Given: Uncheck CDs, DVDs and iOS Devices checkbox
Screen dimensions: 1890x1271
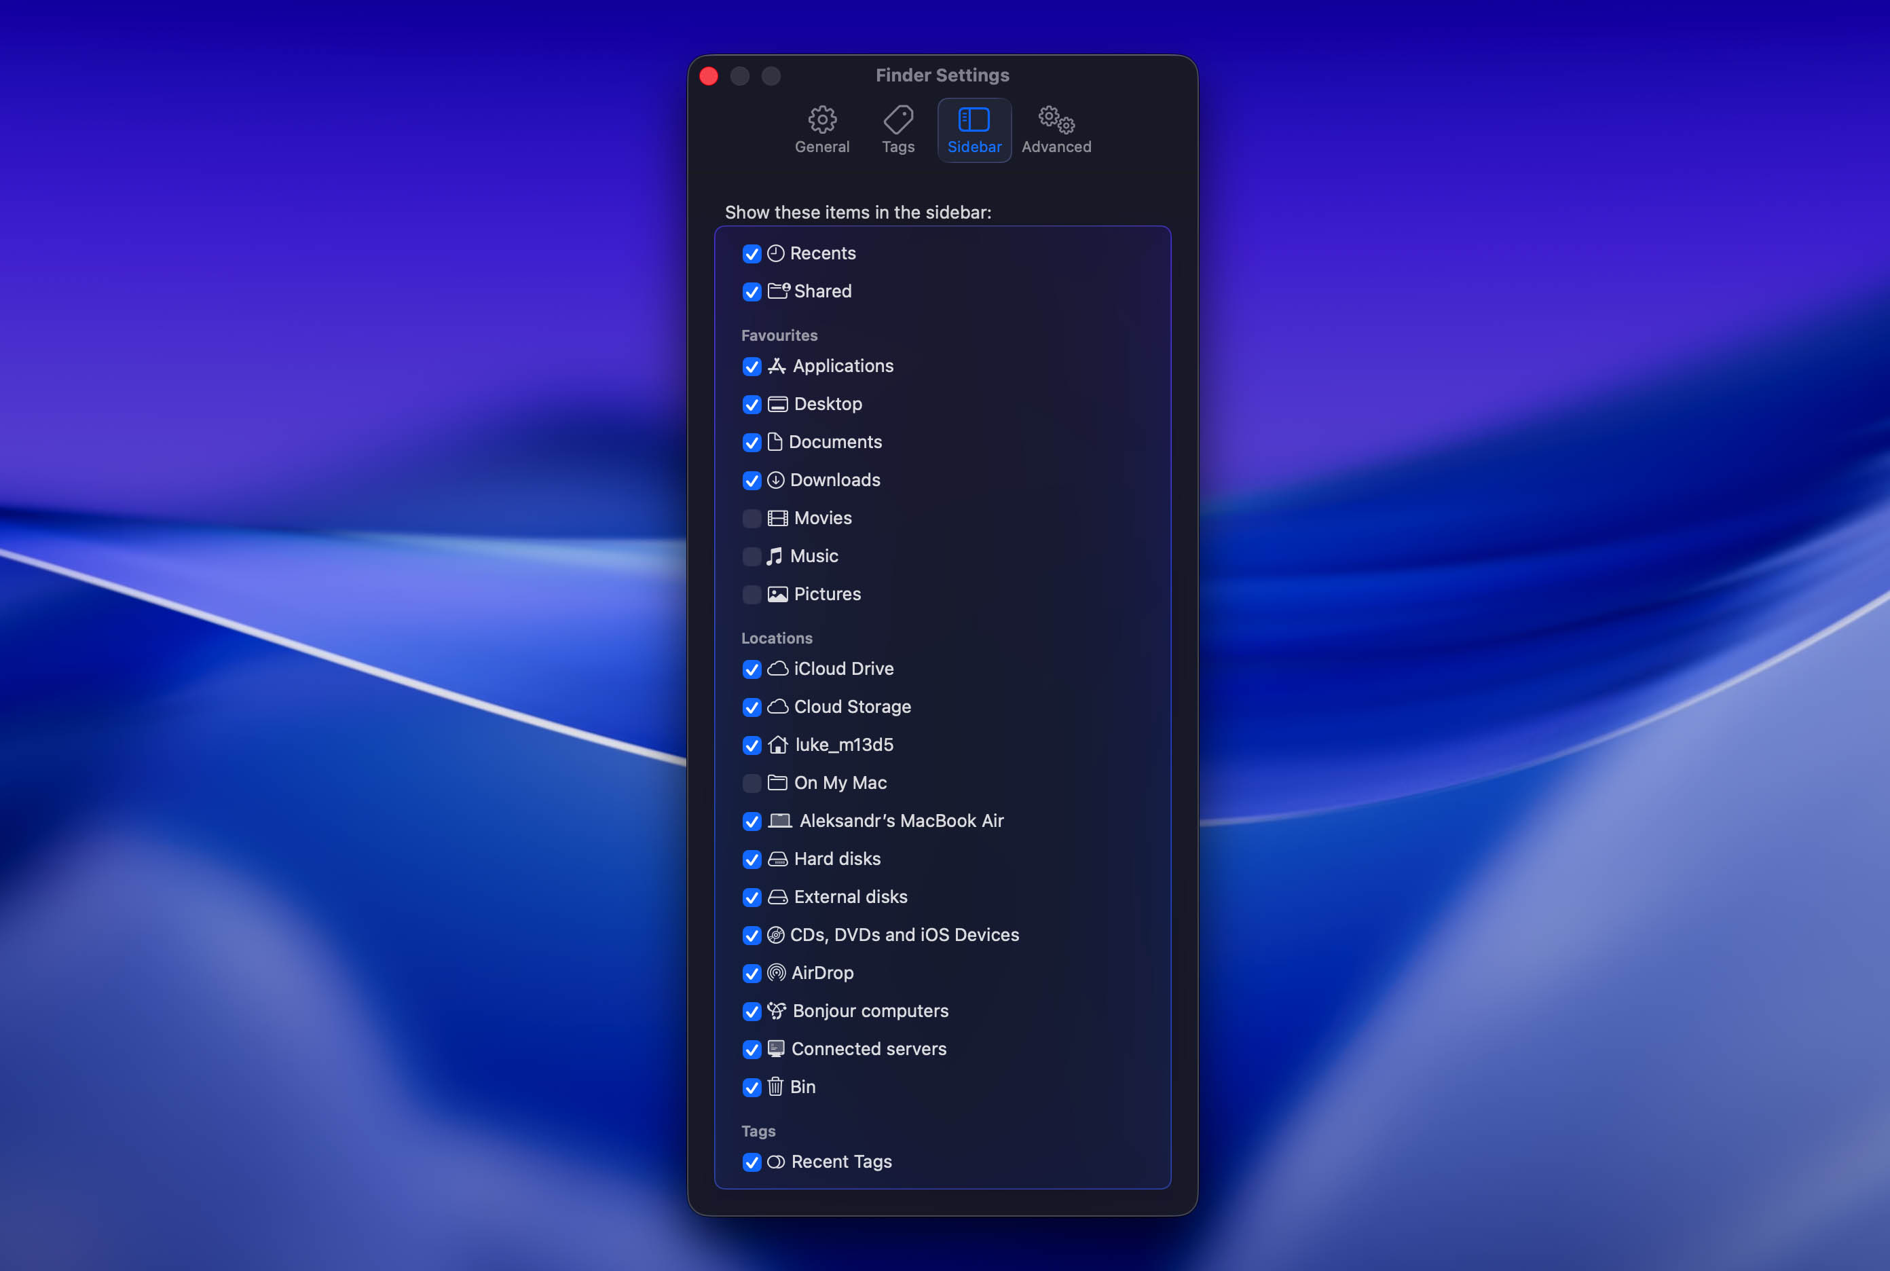Looking at the screenshot, I should [x=752, y=936].
